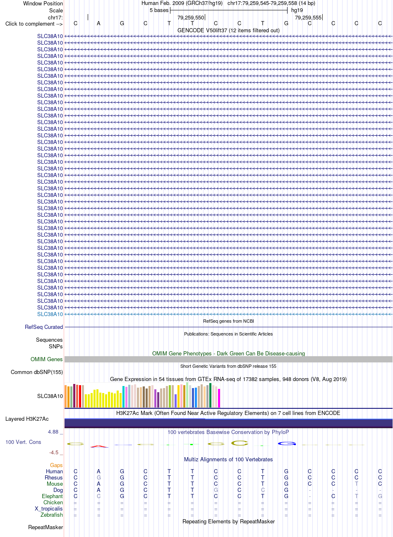
Task: Click the 'Sequences SNPs' track label
Action: (49, 343)
